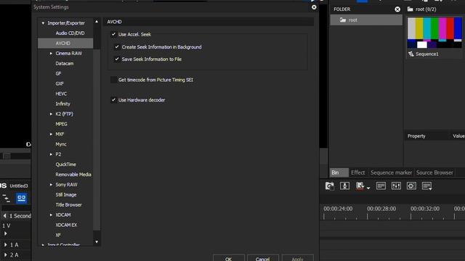Click the Sequence1 clip icon in the bin

click(x=411, y=54)
